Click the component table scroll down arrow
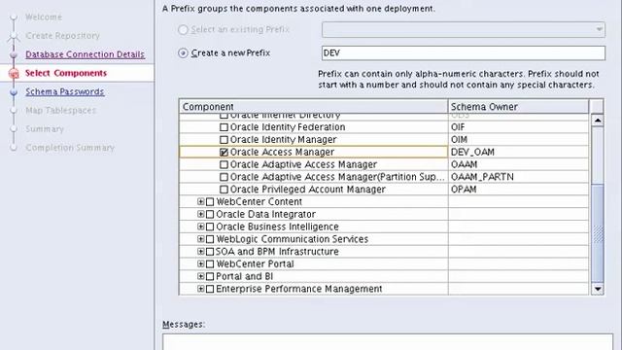This screenshot has height=350, width=622. point(598,289)
